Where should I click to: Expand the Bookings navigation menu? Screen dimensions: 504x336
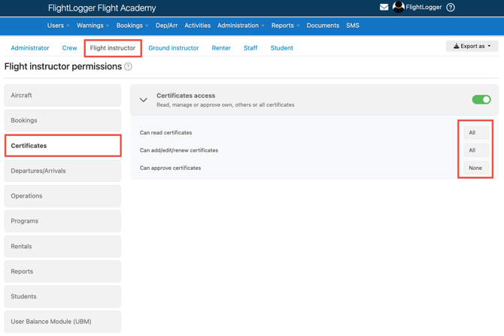click(x=132, y=26)
